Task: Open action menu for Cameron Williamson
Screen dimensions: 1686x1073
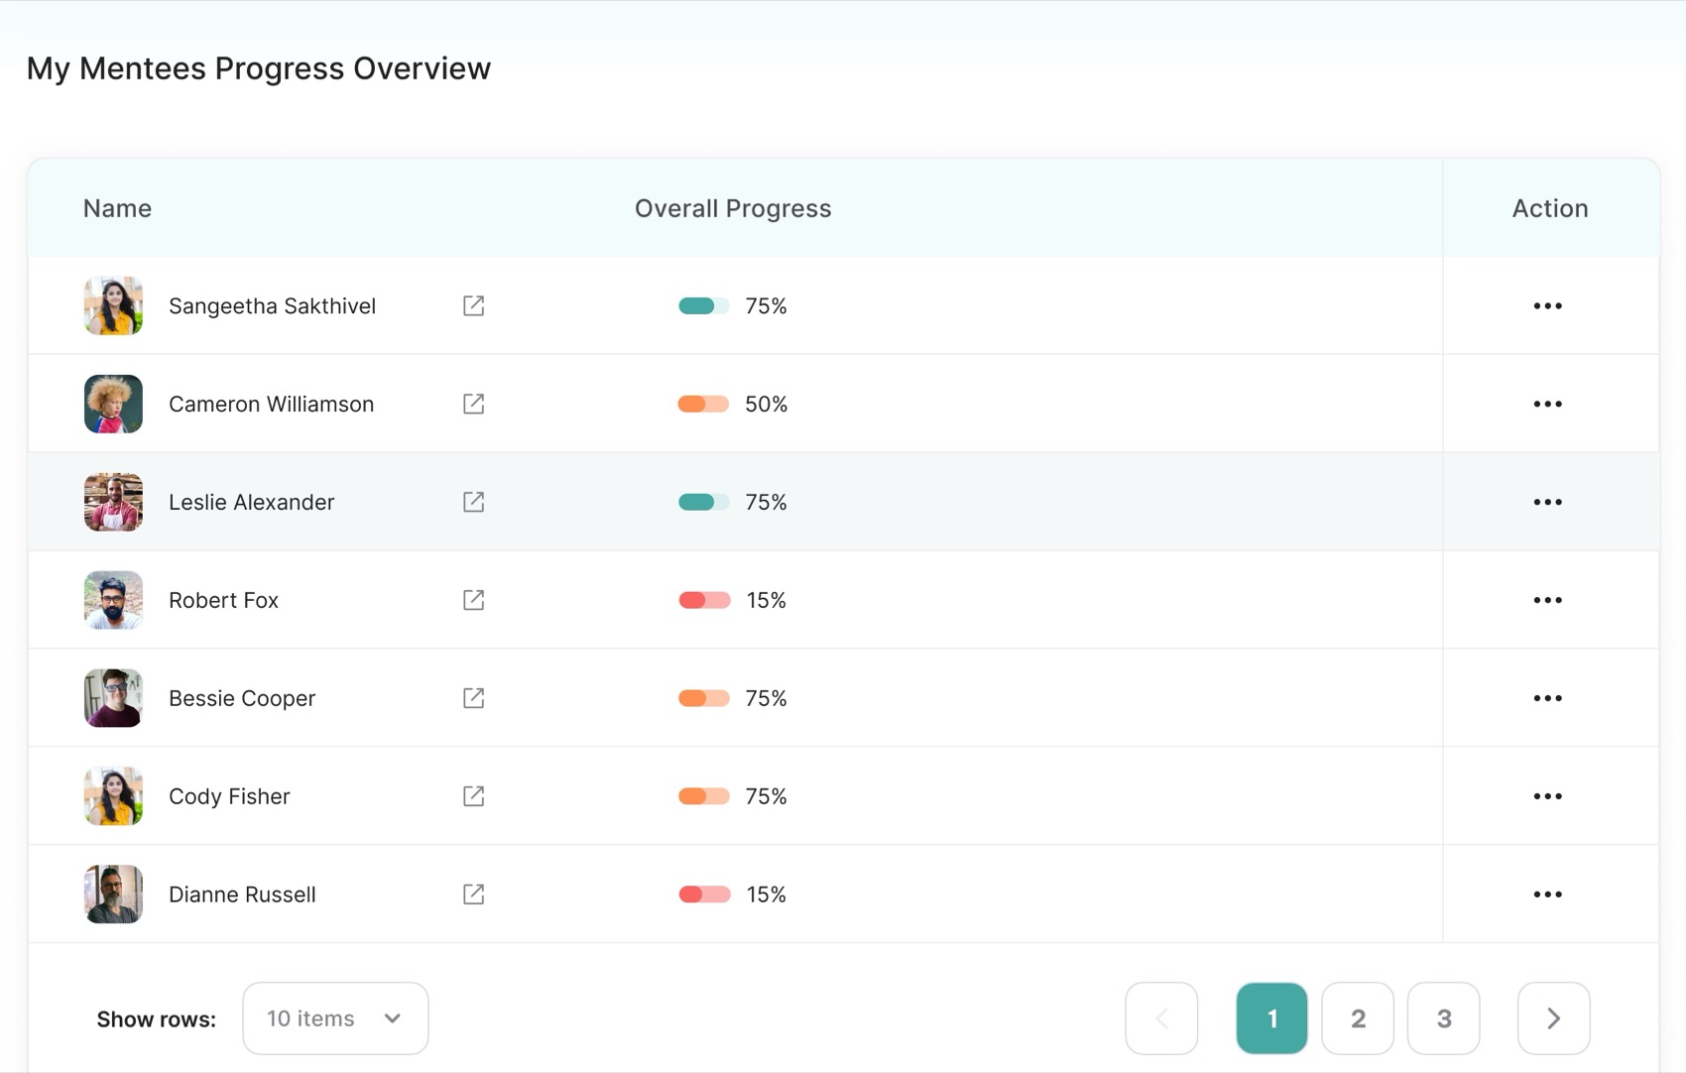Action: [1547, 404]
